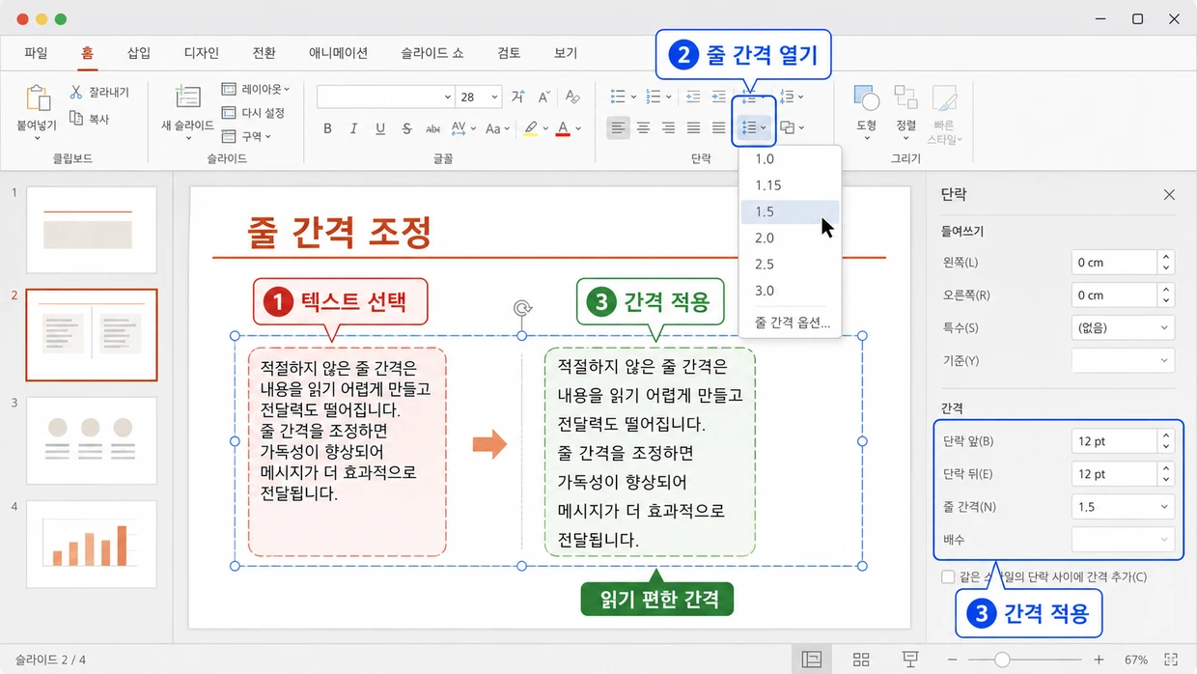
Task: Click the 복사 copy icon
Action: click(x=76, y=118)
